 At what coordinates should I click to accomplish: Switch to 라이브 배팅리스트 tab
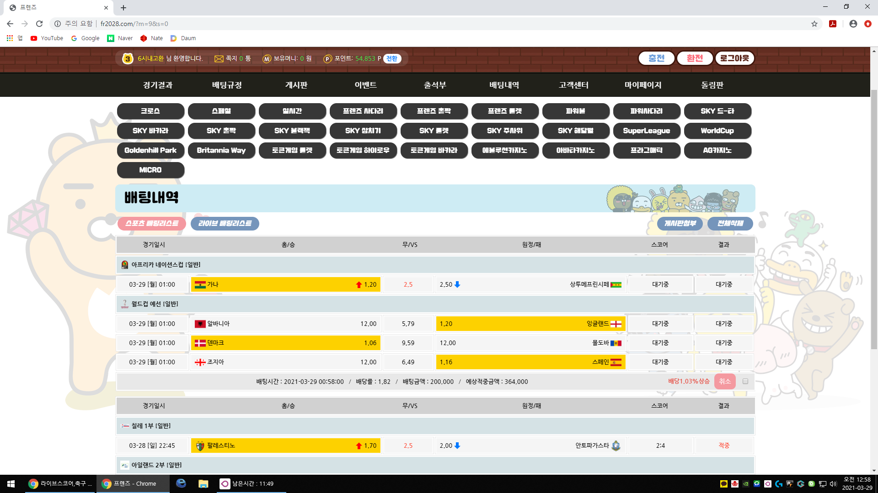225,223
